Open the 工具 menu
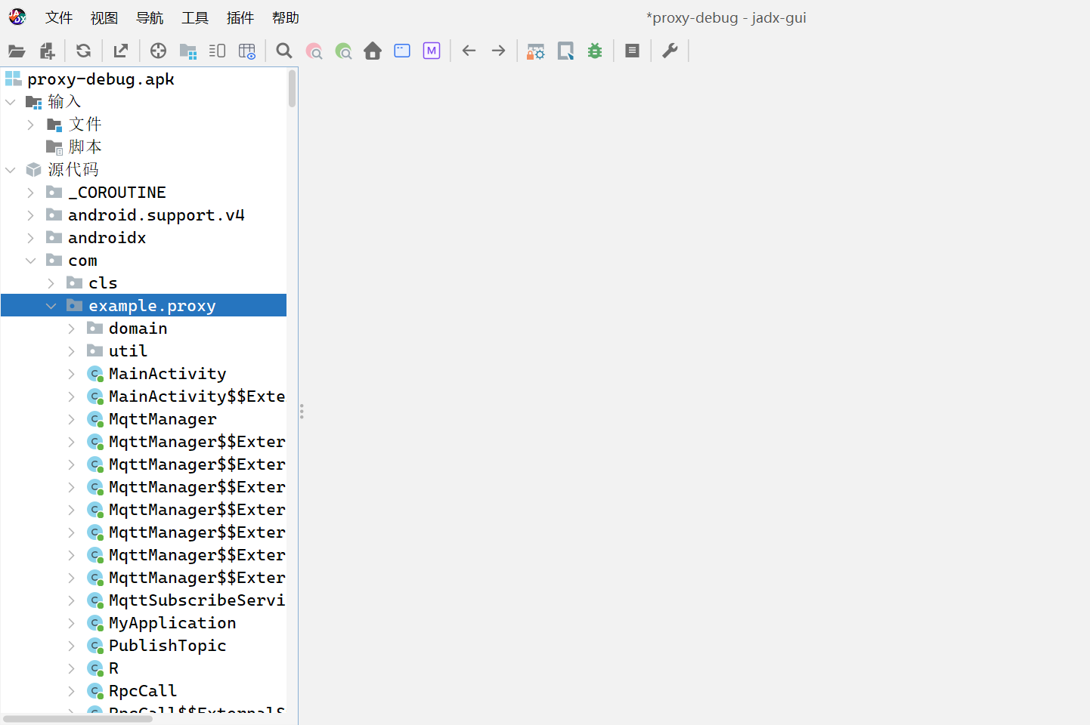This screenshot has width=1090, height=725. [195, 18]
